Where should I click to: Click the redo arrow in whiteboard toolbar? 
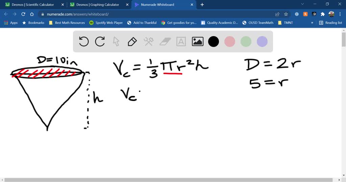pyautogui.click(x=100, y=42)
